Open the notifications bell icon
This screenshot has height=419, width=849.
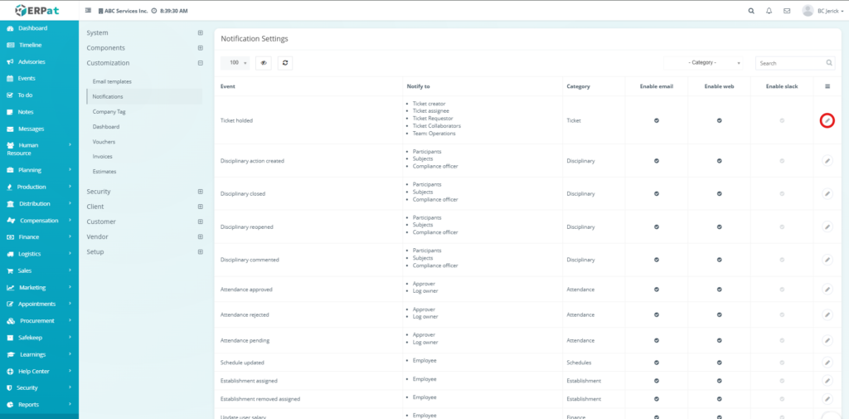(x=769, y=11)
